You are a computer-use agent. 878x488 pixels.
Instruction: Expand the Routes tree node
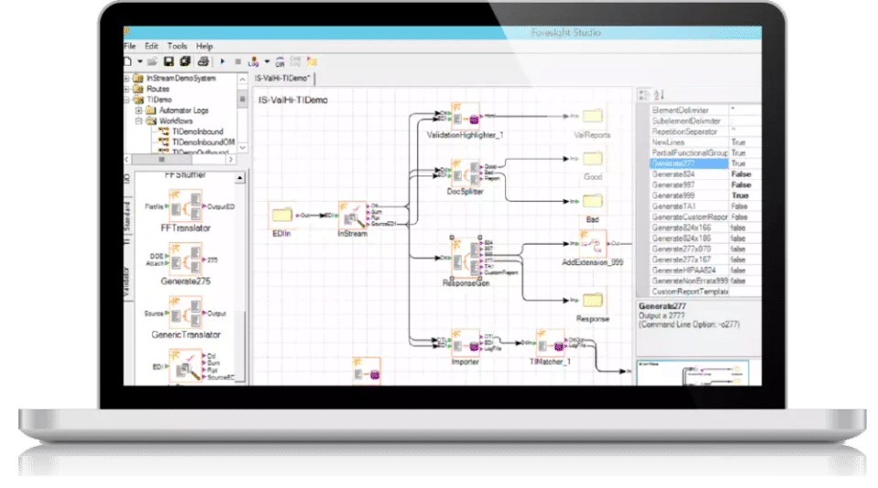coord(127,89)
